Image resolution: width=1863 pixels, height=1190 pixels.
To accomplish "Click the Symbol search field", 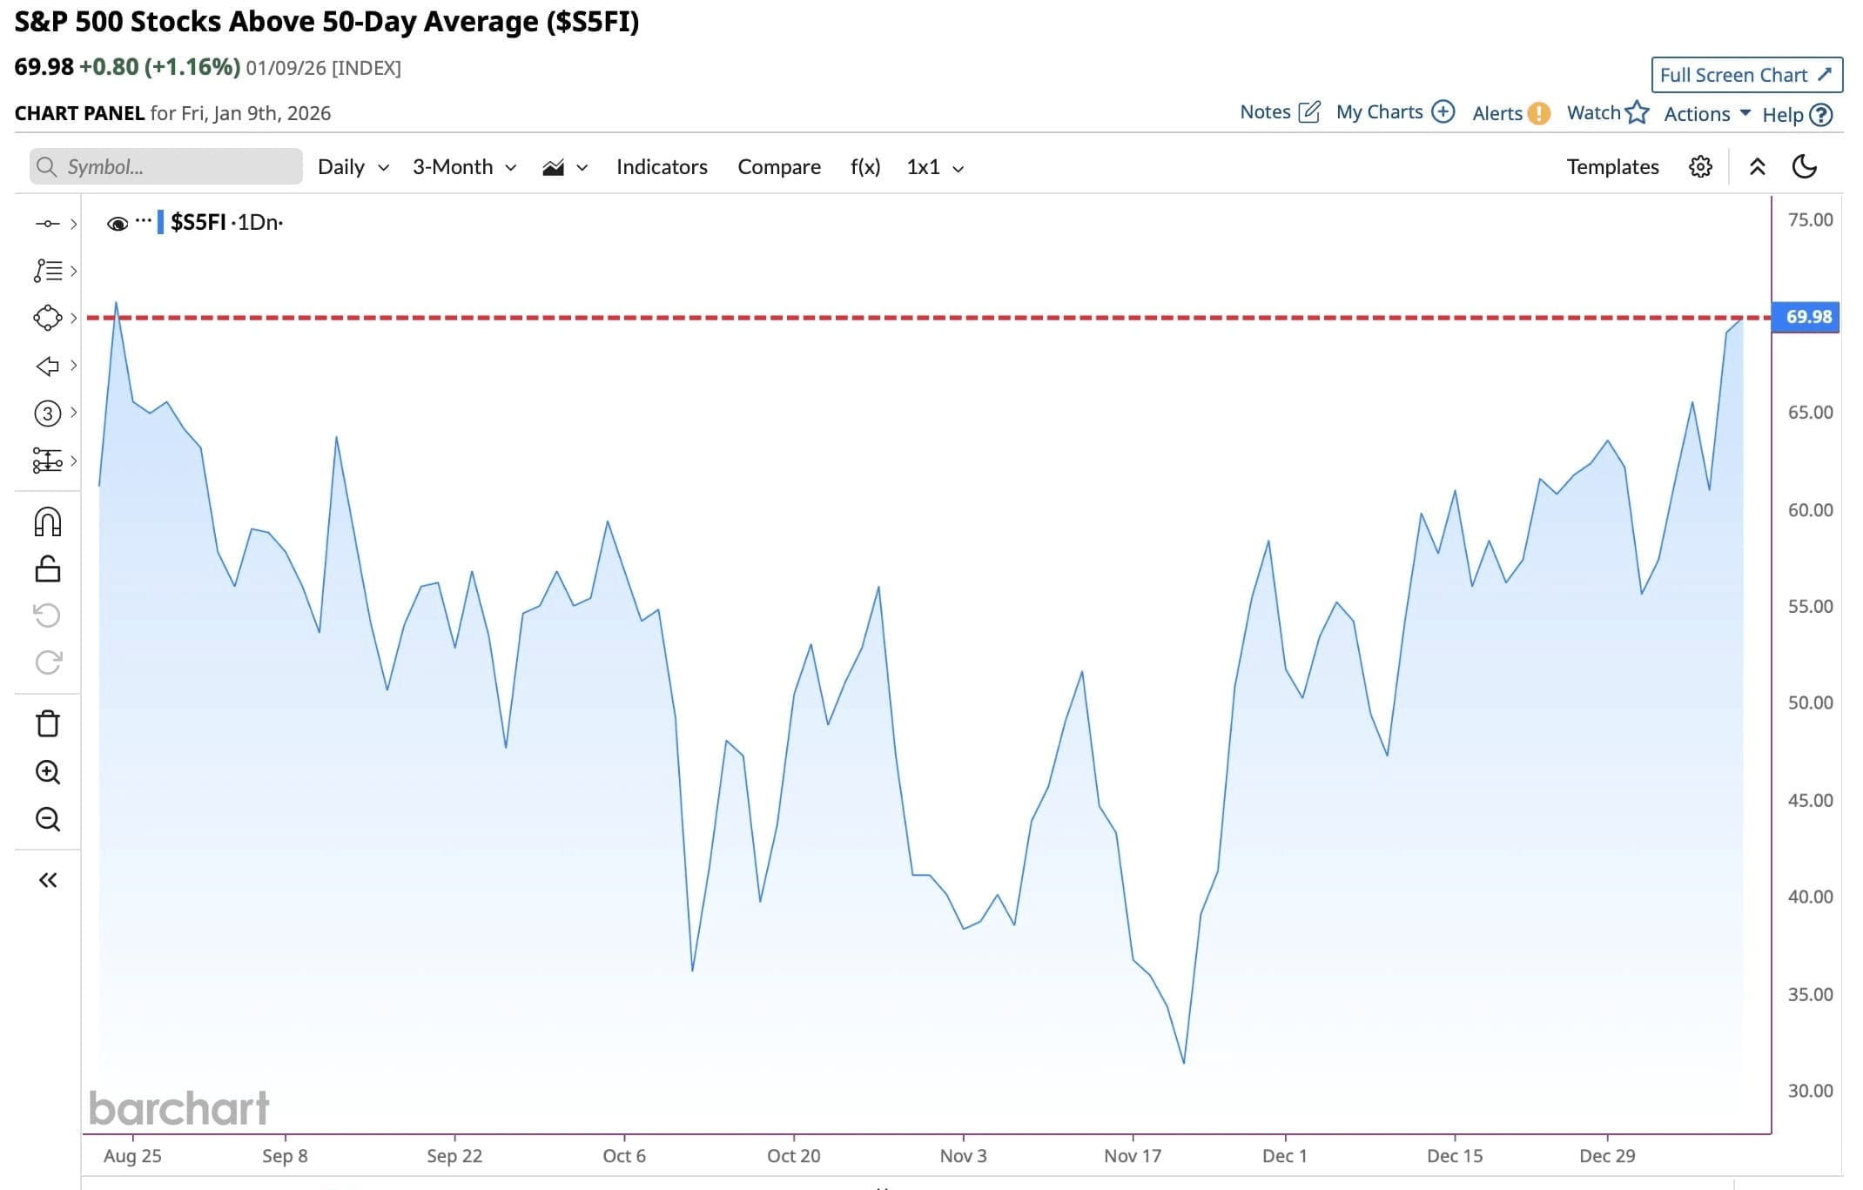I will [x=166, y=167].
